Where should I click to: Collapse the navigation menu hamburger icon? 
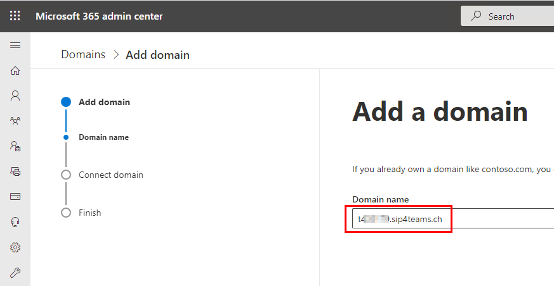15,46
